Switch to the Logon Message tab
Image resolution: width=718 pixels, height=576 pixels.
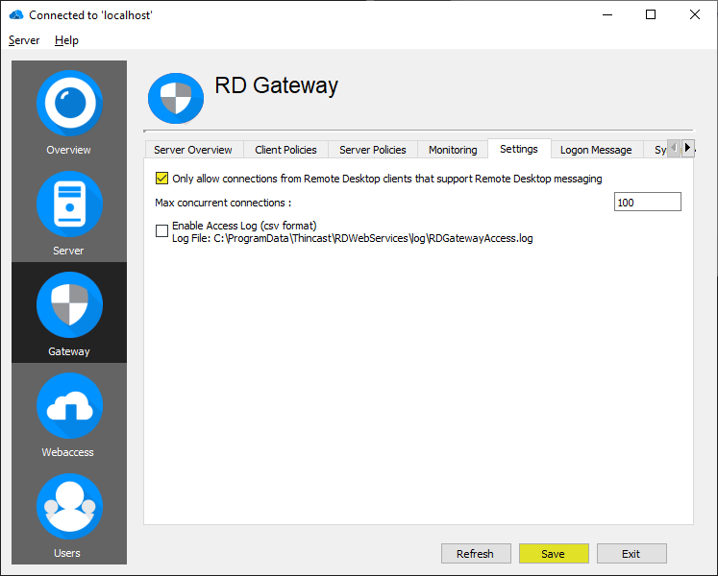[596, 150]
